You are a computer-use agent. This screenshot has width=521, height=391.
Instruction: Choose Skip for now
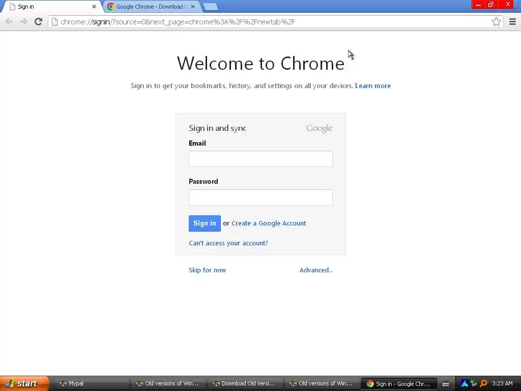click(208, 270)
